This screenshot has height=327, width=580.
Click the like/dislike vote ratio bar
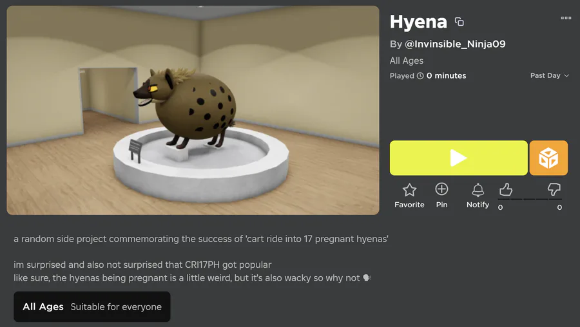530,199
